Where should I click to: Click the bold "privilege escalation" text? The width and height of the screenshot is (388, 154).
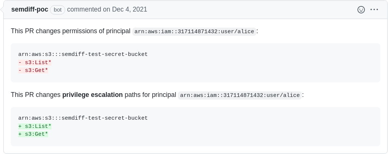(92, 95)
